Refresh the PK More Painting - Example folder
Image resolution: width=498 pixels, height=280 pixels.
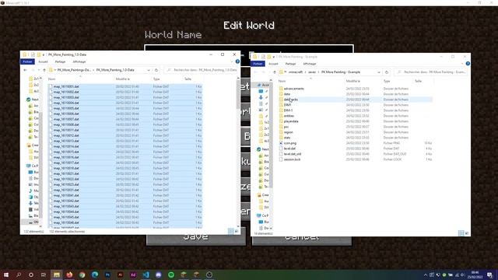pos(387,72)
